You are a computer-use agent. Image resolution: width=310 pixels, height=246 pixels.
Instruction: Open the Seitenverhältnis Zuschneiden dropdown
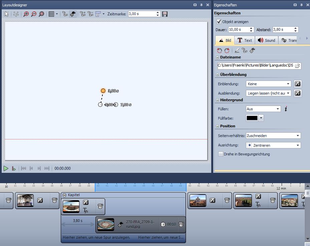[273, 136]
